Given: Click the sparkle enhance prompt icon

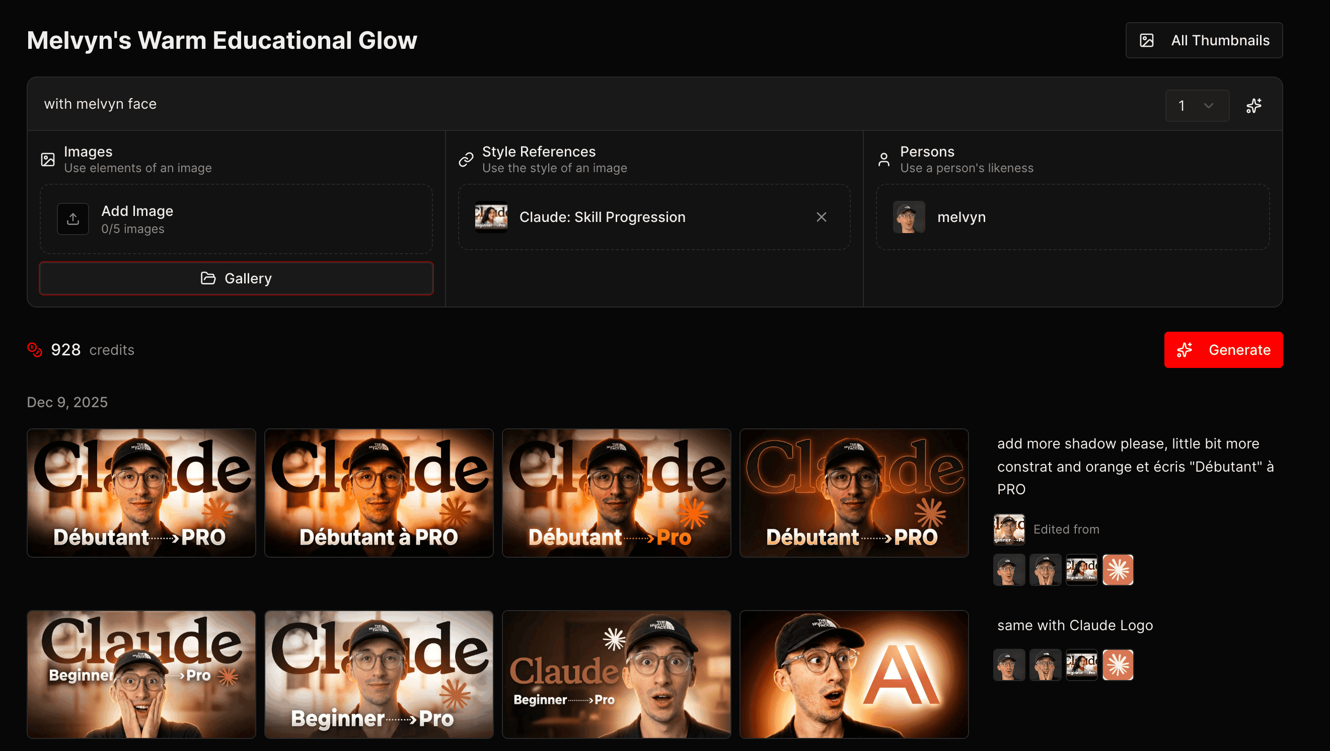Looking at the screenshot, I should point(1253,106).
